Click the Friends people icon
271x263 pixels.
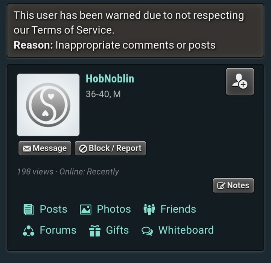pos(149,209)
